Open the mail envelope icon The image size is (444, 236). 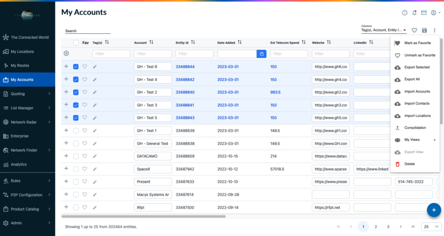coord(424,13)
